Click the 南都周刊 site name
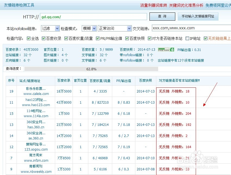The image size is (231, 175). point(36,166)
